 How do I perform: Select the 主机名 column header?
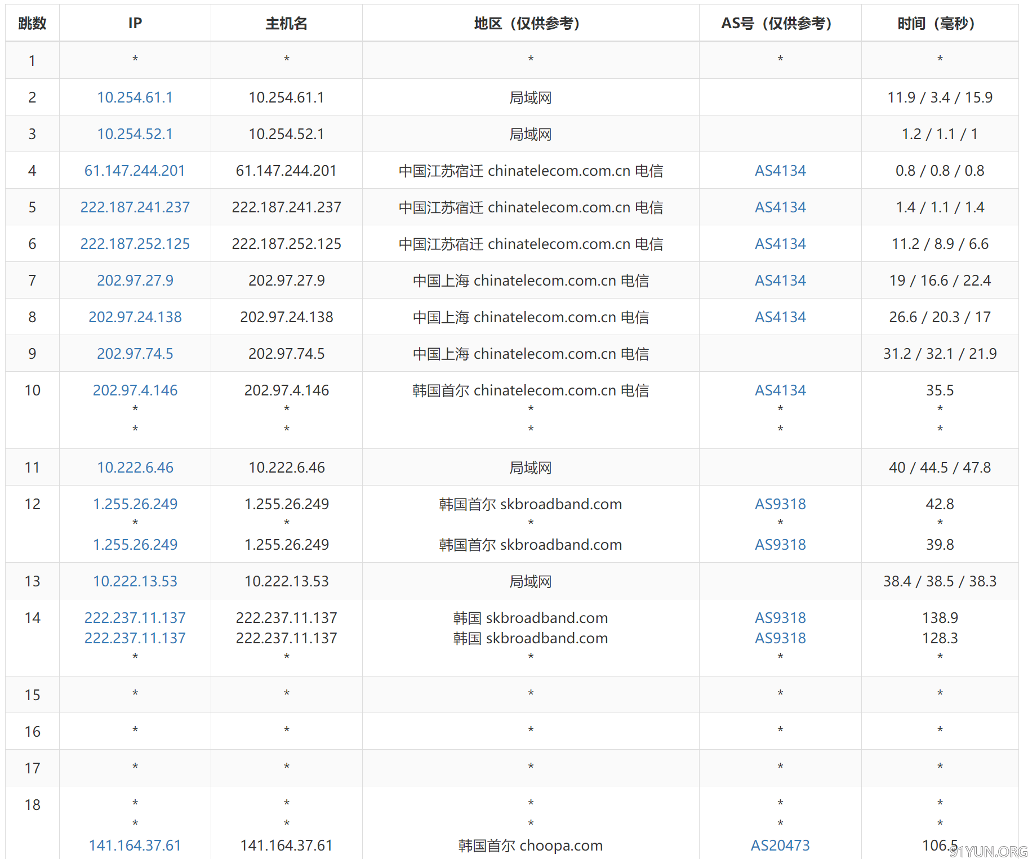click(x=286, y=23)
